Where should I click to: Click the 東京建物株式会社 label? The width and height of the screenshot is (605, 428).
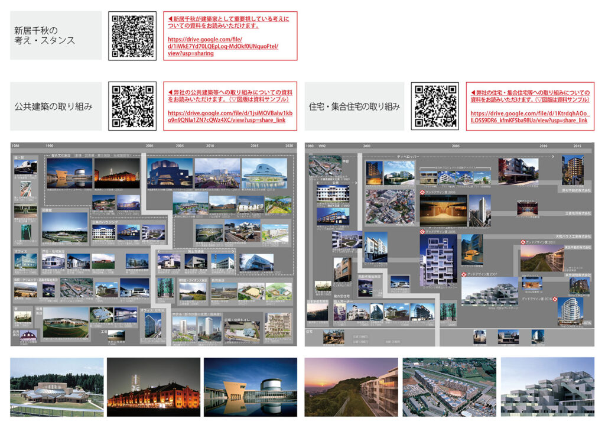pos(578,275)
